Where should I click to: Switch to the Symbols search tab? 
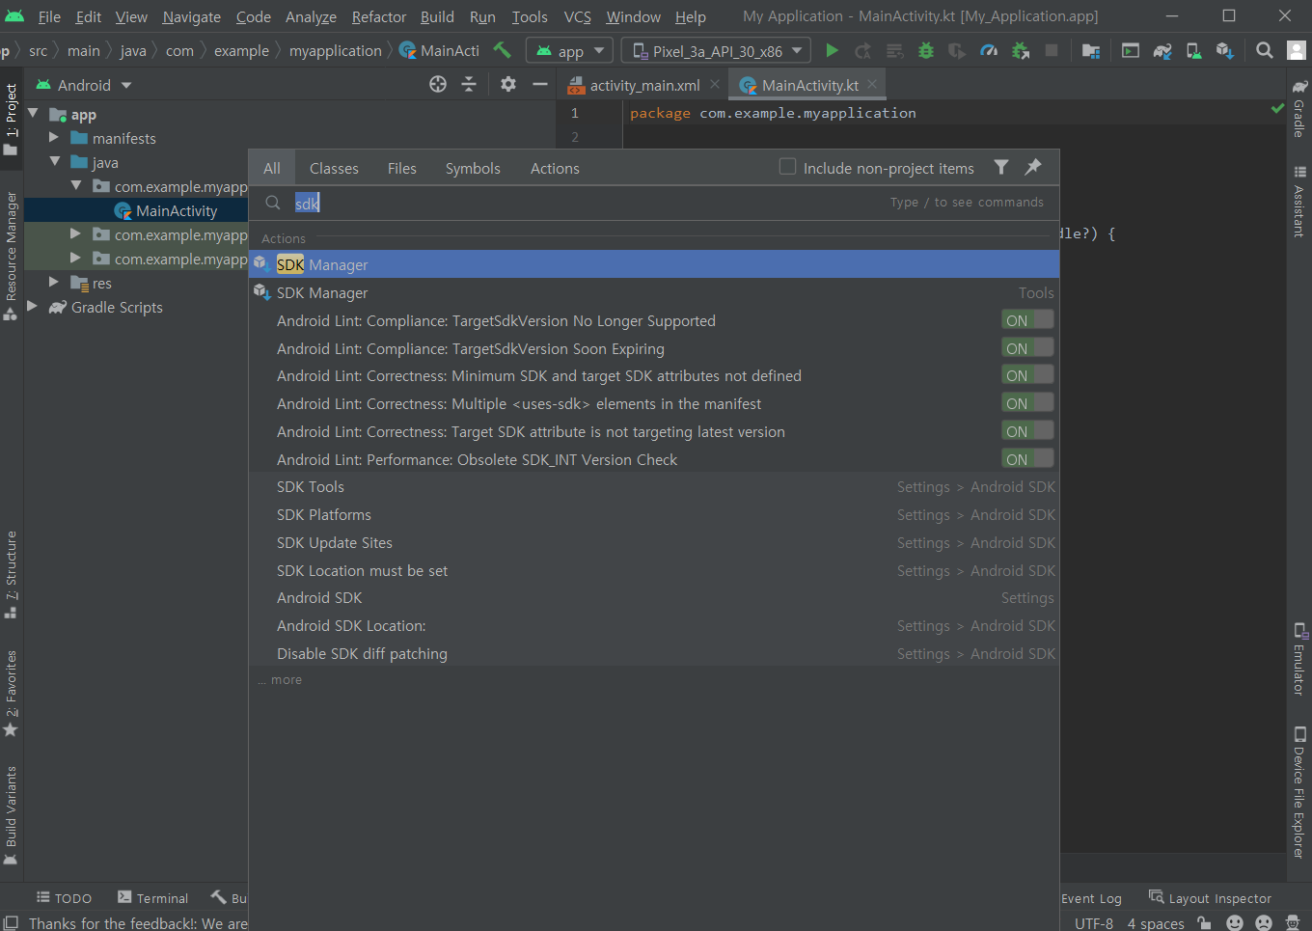pyautogui.click(x=473, y=168)
